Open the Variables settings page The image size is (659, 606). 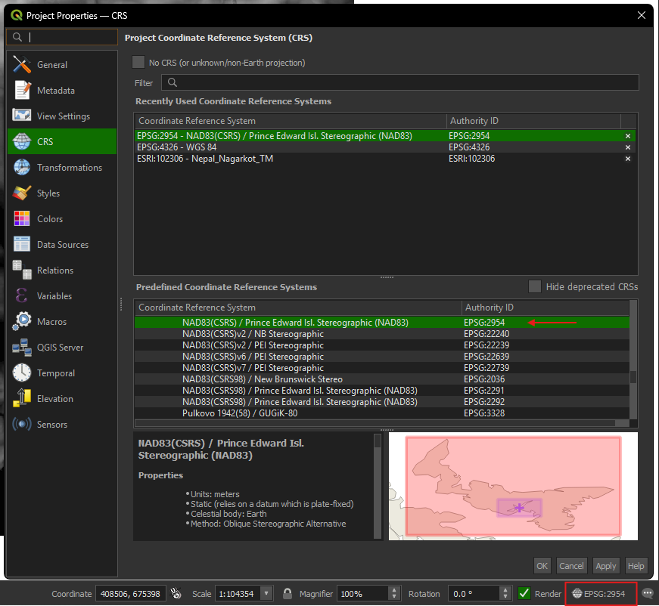(x=54, y=296)
